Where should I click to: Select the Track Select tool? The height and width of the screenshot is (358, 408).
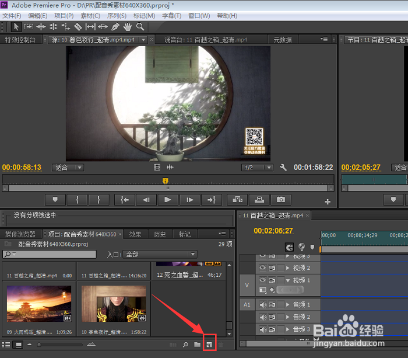pyautogui.click(x=29, y=27)
